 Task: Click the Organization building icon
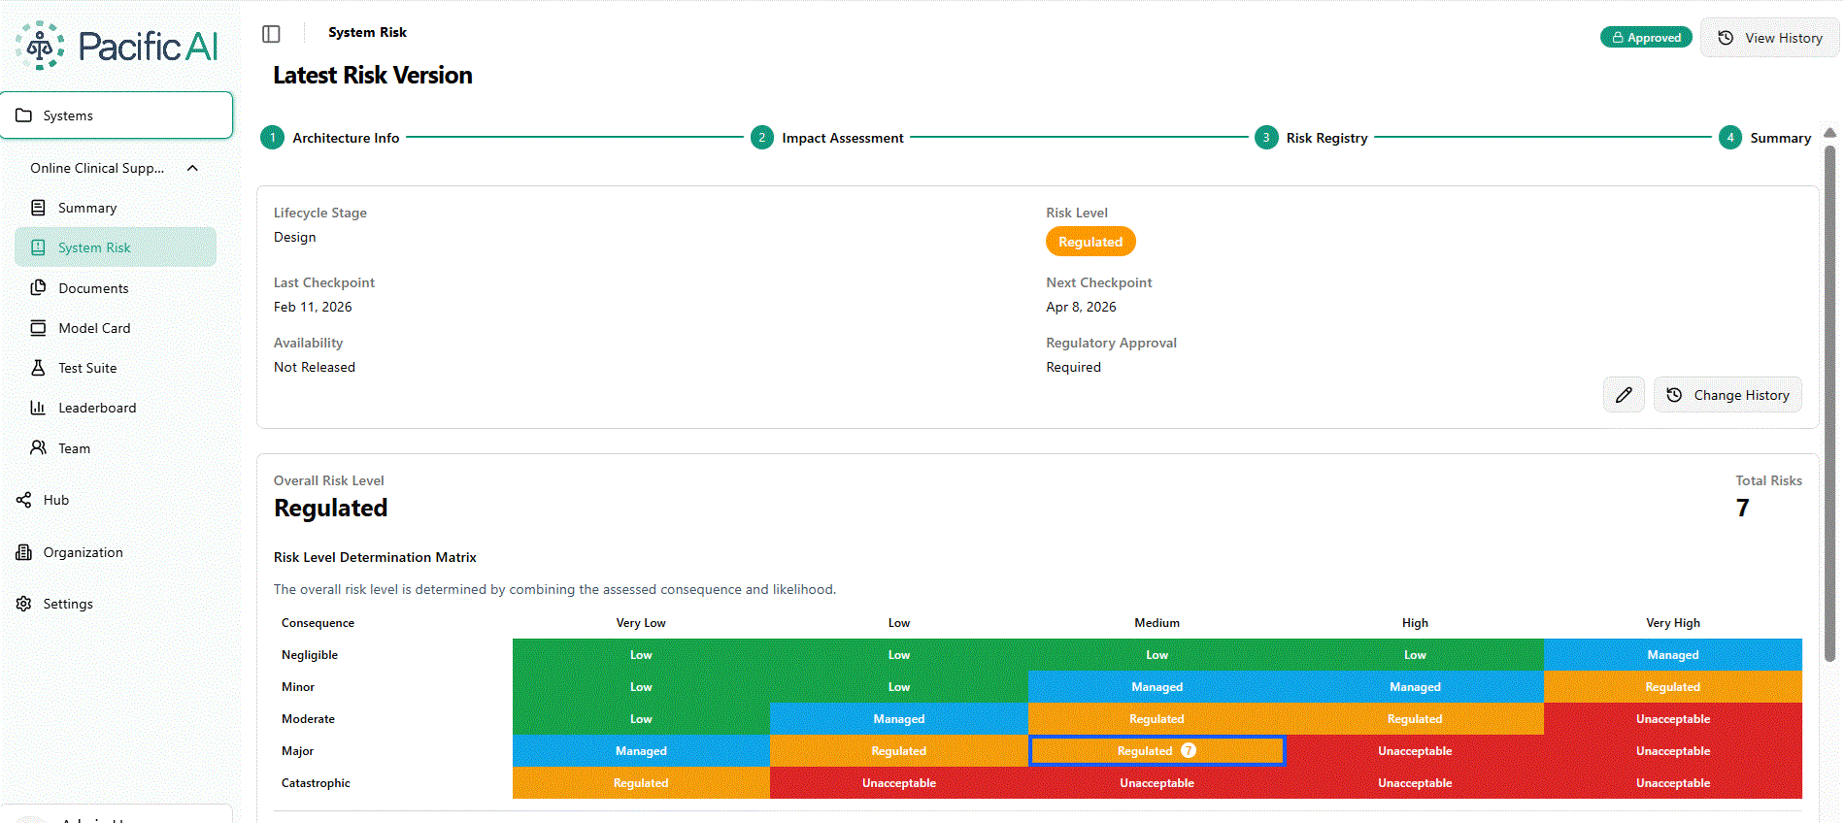pos(23,552)
